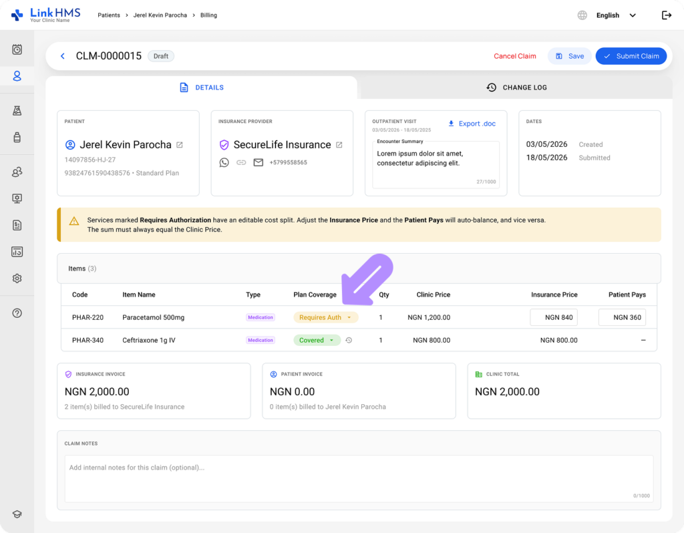Click the Cancel Claim link
Viewport: 684px width, 533px height.
(x=515, y=56)
